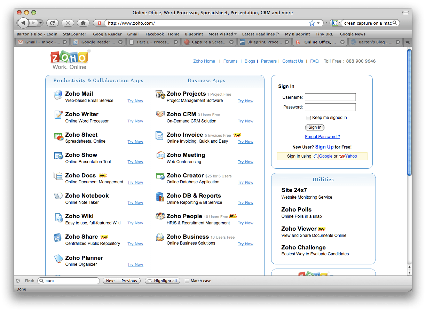Click the Zoho DB & Reports icon
Viewport: 426px width, 311px height.
click(160, 197)
